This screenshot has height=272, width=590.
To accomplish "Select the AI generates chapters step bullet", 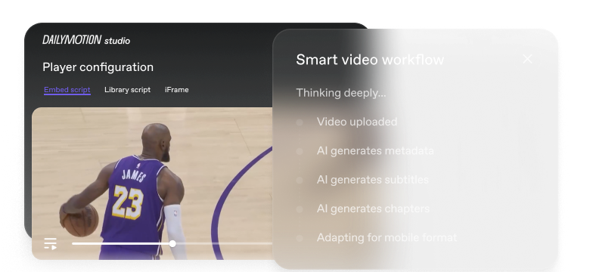I will coord(300,209).
